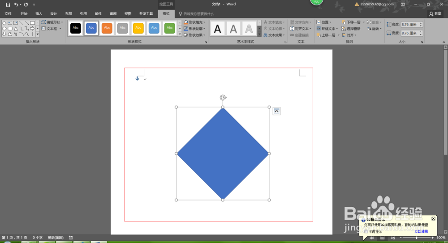This screenshot has height=243, width=448.
Task: Click the anchor icon on the page
Action: tap(137, 78)
